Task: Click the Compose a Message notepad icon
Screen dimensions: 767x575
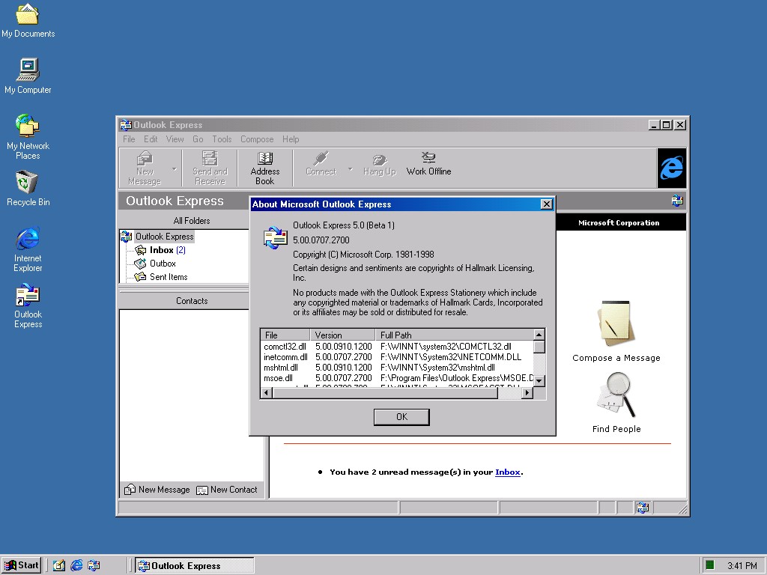Action: point(616,323)
